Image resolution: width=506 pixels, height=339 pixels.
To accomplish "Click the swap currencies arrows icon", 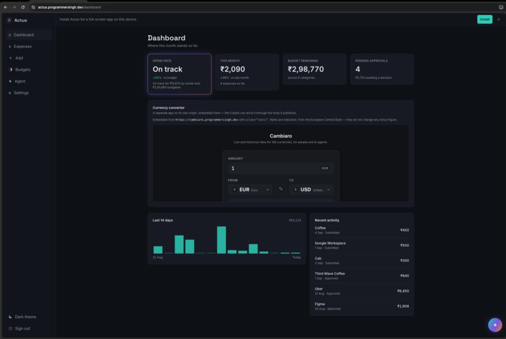I will [281, 189].
